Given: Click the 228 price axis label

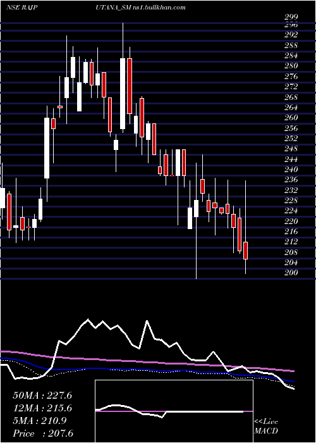Looking at the screenshot, I should tap(291, 201).
